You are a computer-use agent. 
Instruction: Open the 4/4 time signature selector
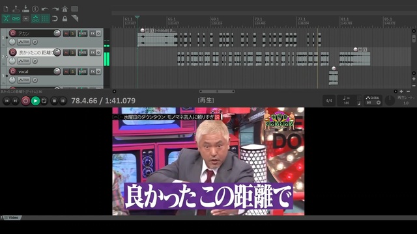click(329, 101)
